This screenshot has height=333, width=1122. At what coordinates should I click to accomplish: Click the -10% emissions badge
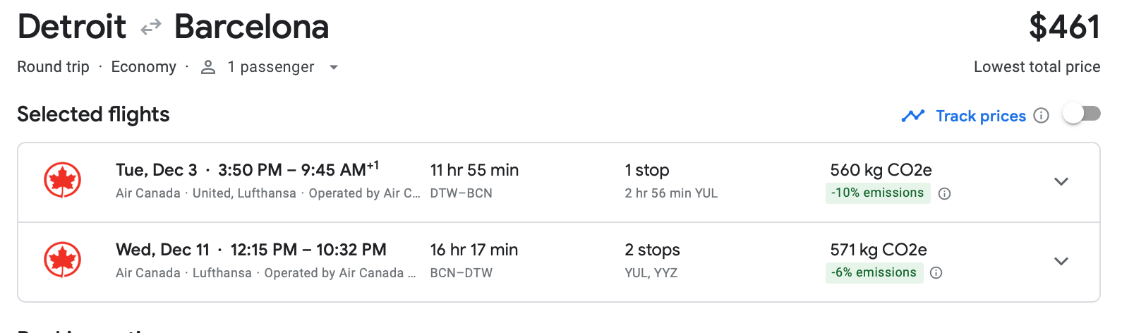pyautogui.click(x=877, y=193)
